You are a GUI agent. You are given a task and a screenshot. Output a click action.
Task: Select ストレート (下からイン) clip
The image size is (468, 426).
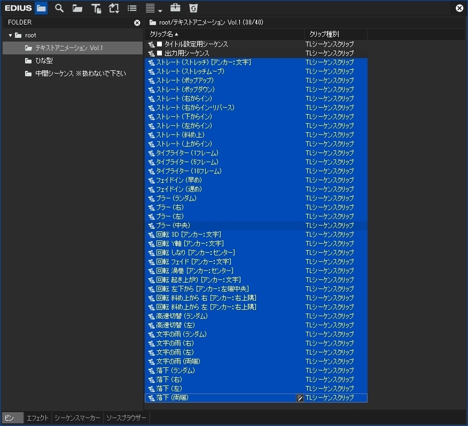256,117
